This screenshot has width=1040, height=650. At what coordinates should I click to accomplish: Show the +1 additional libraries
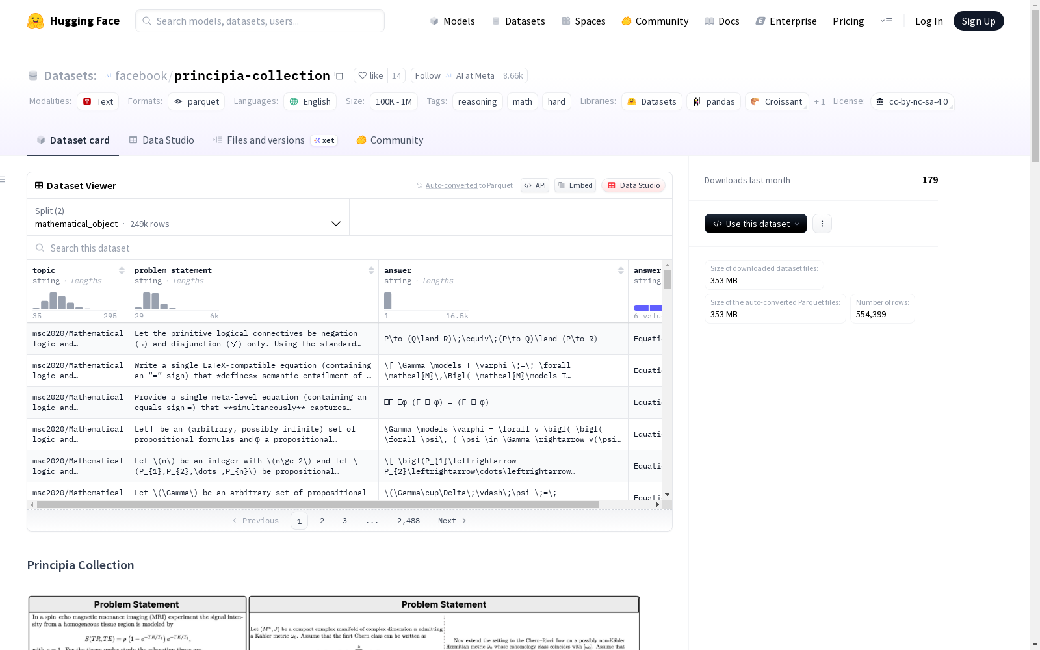tap(820, 101)
